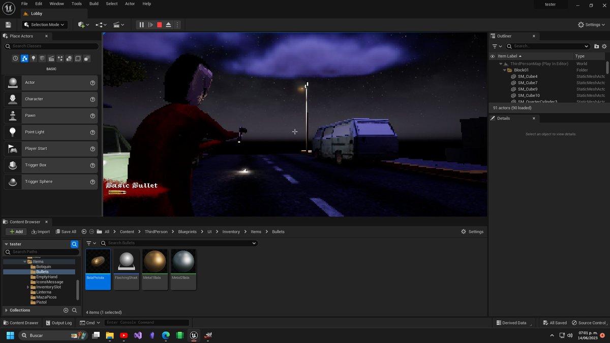Screen dimensions: 610x343
Task: Open the Actor menu
Action: point(130,4)
